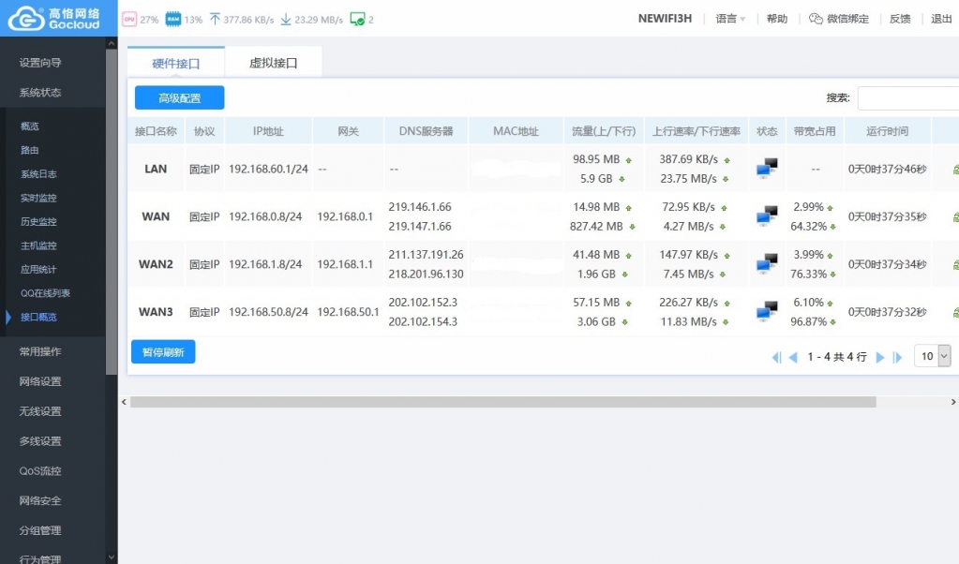Open 实时监控 in the sidebar
The image size is (959, 564).
(38, 198)
